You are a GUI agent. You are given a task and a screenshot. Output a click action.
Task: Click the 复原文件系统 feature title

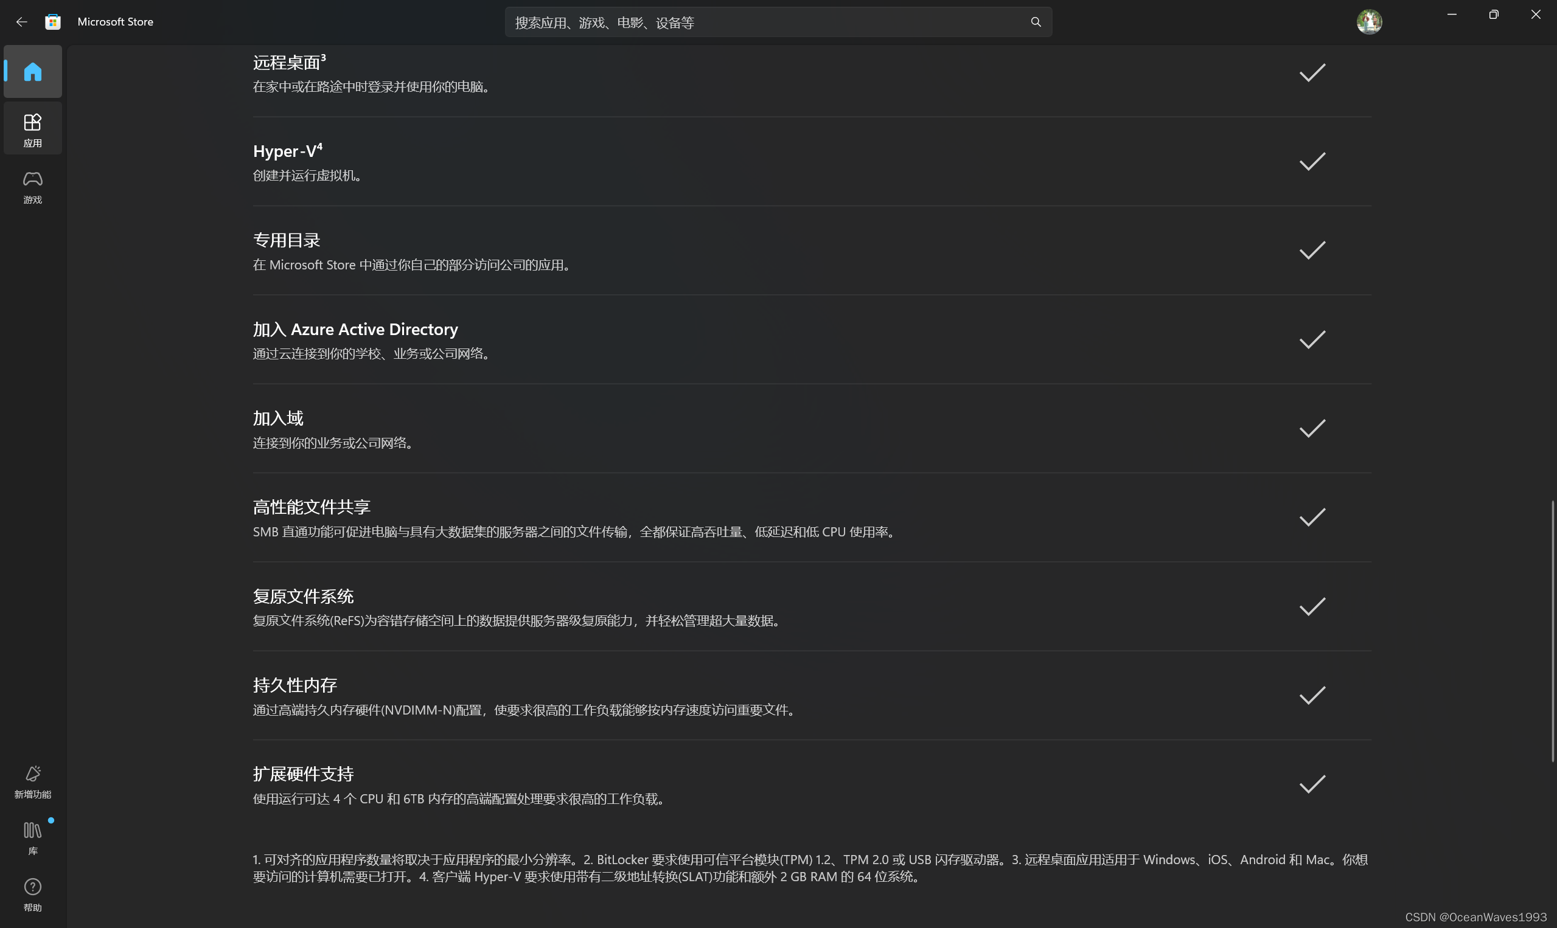(x=304, y=597)
